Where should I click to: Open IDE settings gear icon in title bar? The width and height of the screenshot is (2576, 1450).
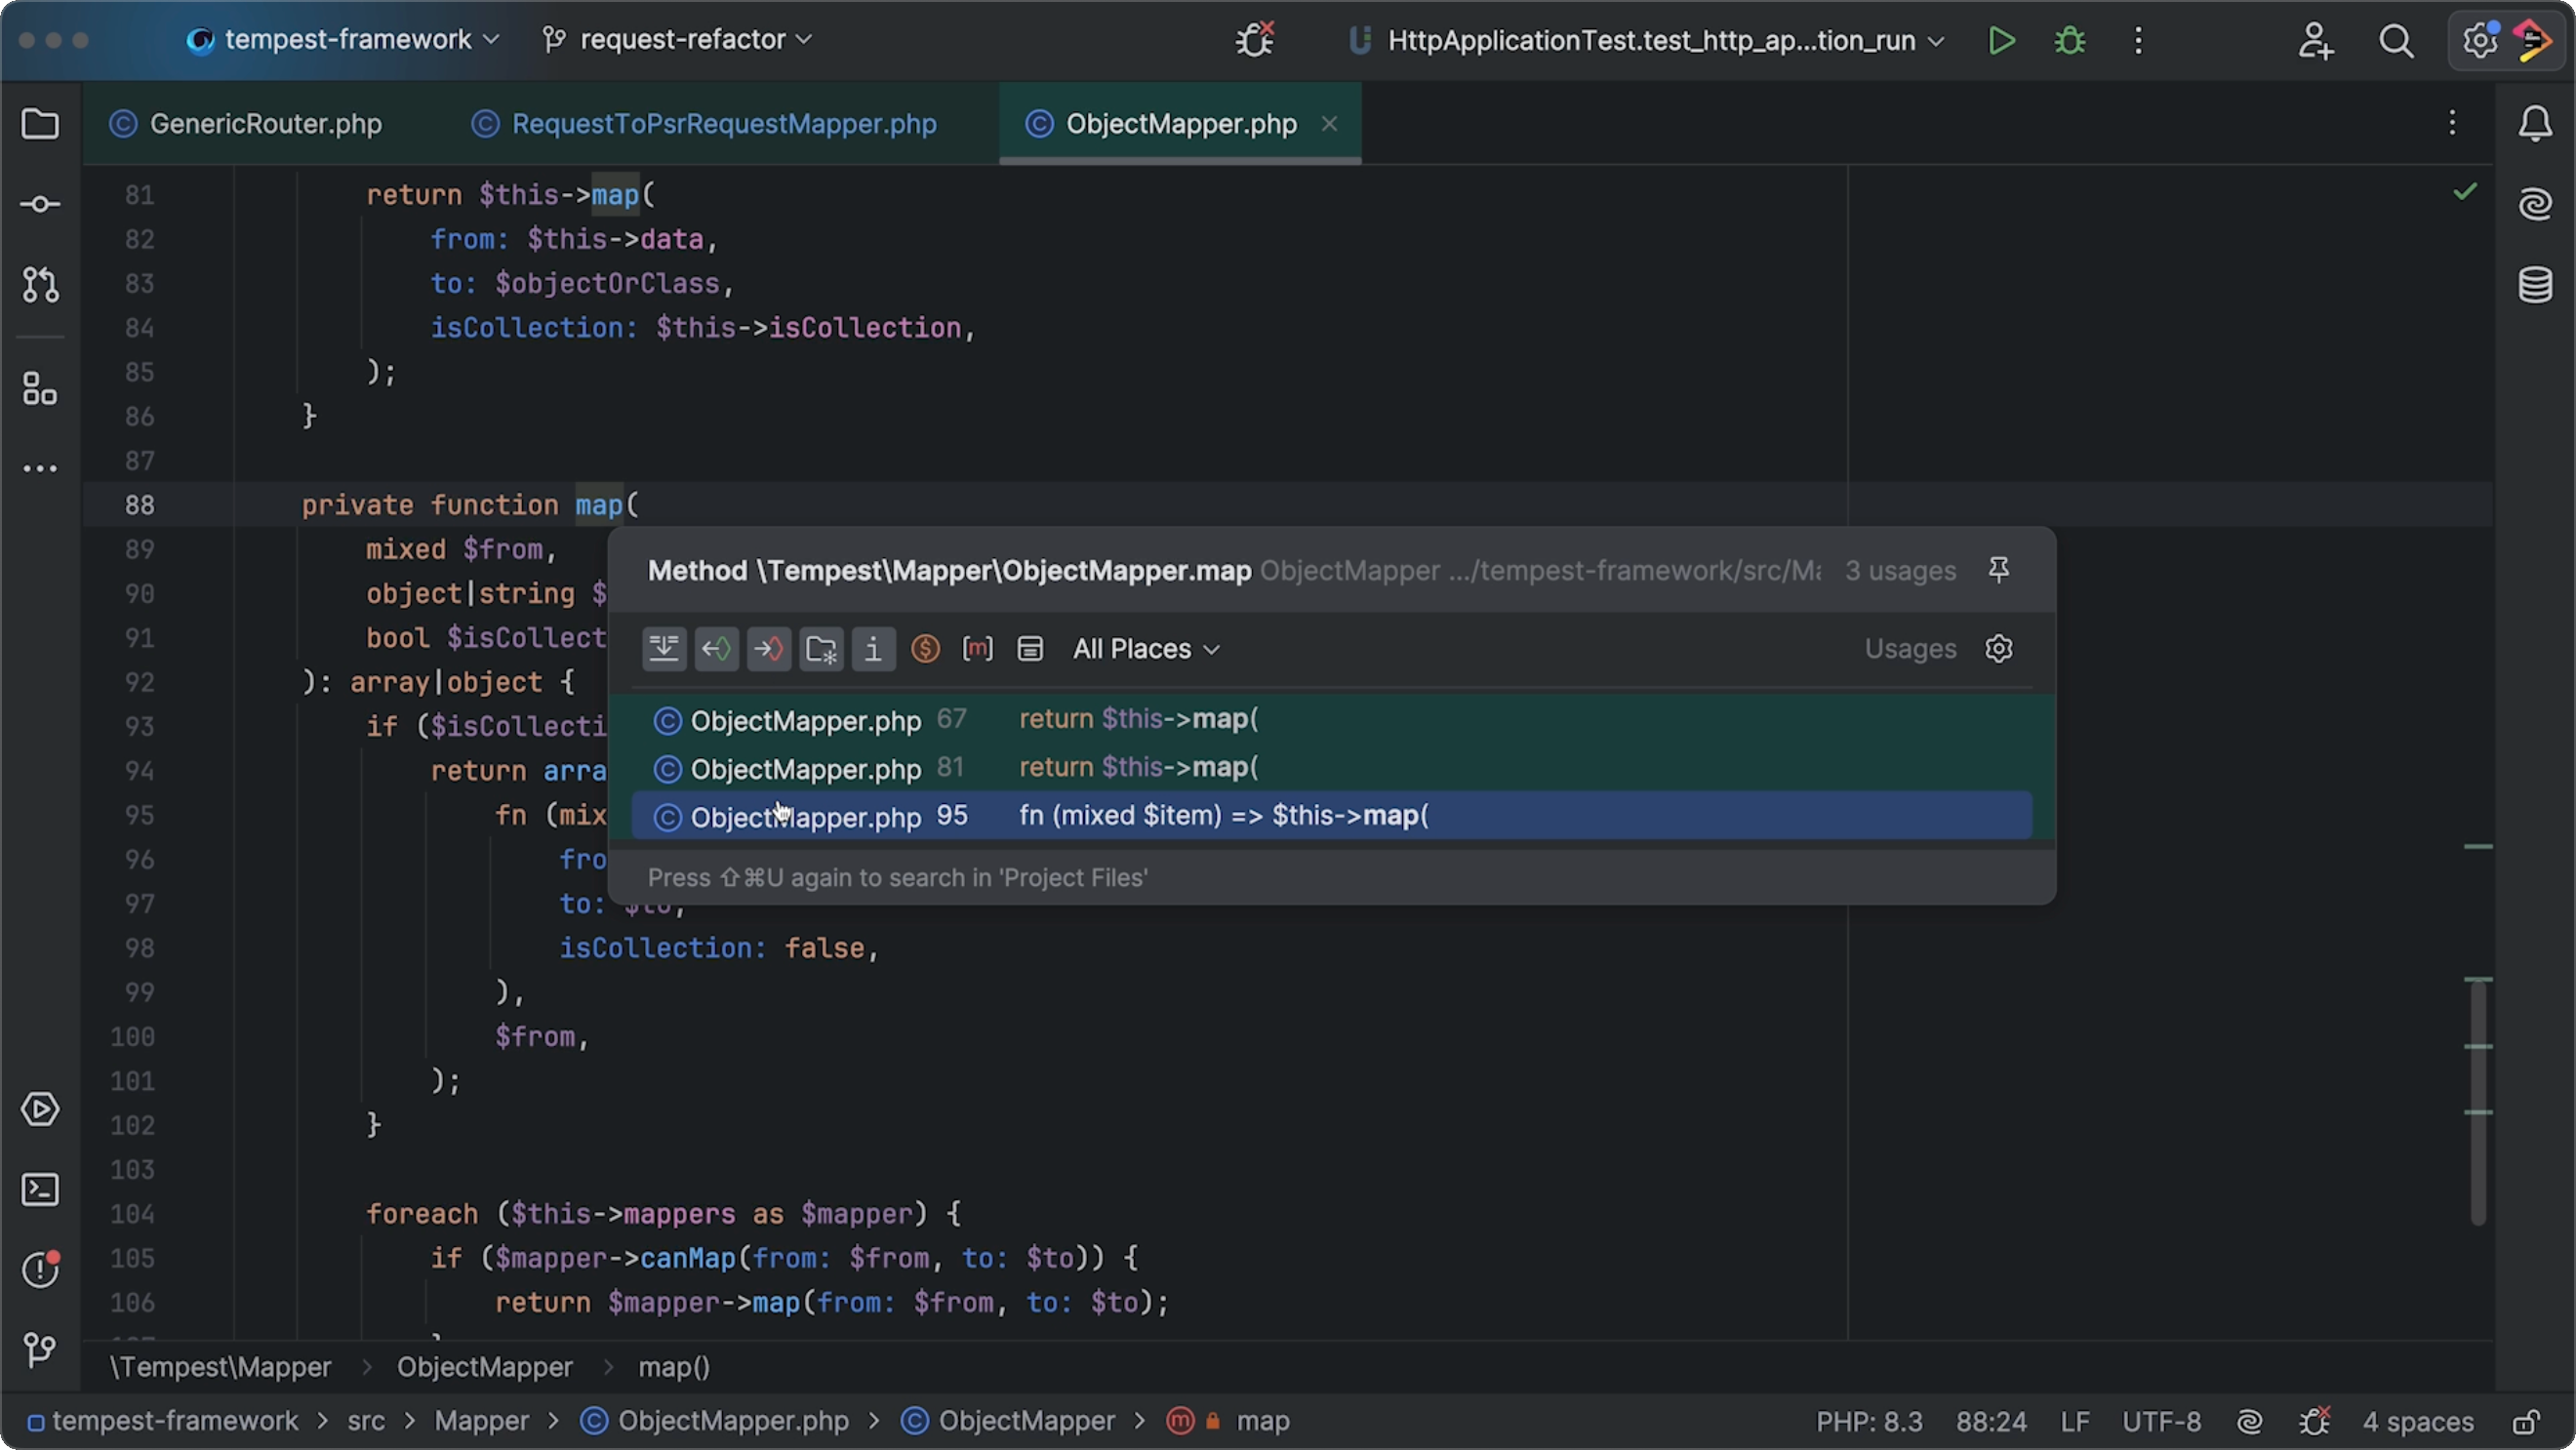[x=2479, y=40]
